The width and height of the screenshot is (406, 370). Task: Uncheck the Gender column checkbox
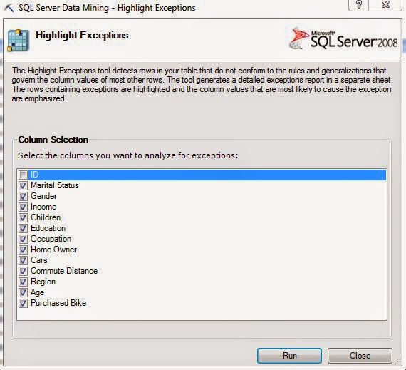tap(23, 196)
